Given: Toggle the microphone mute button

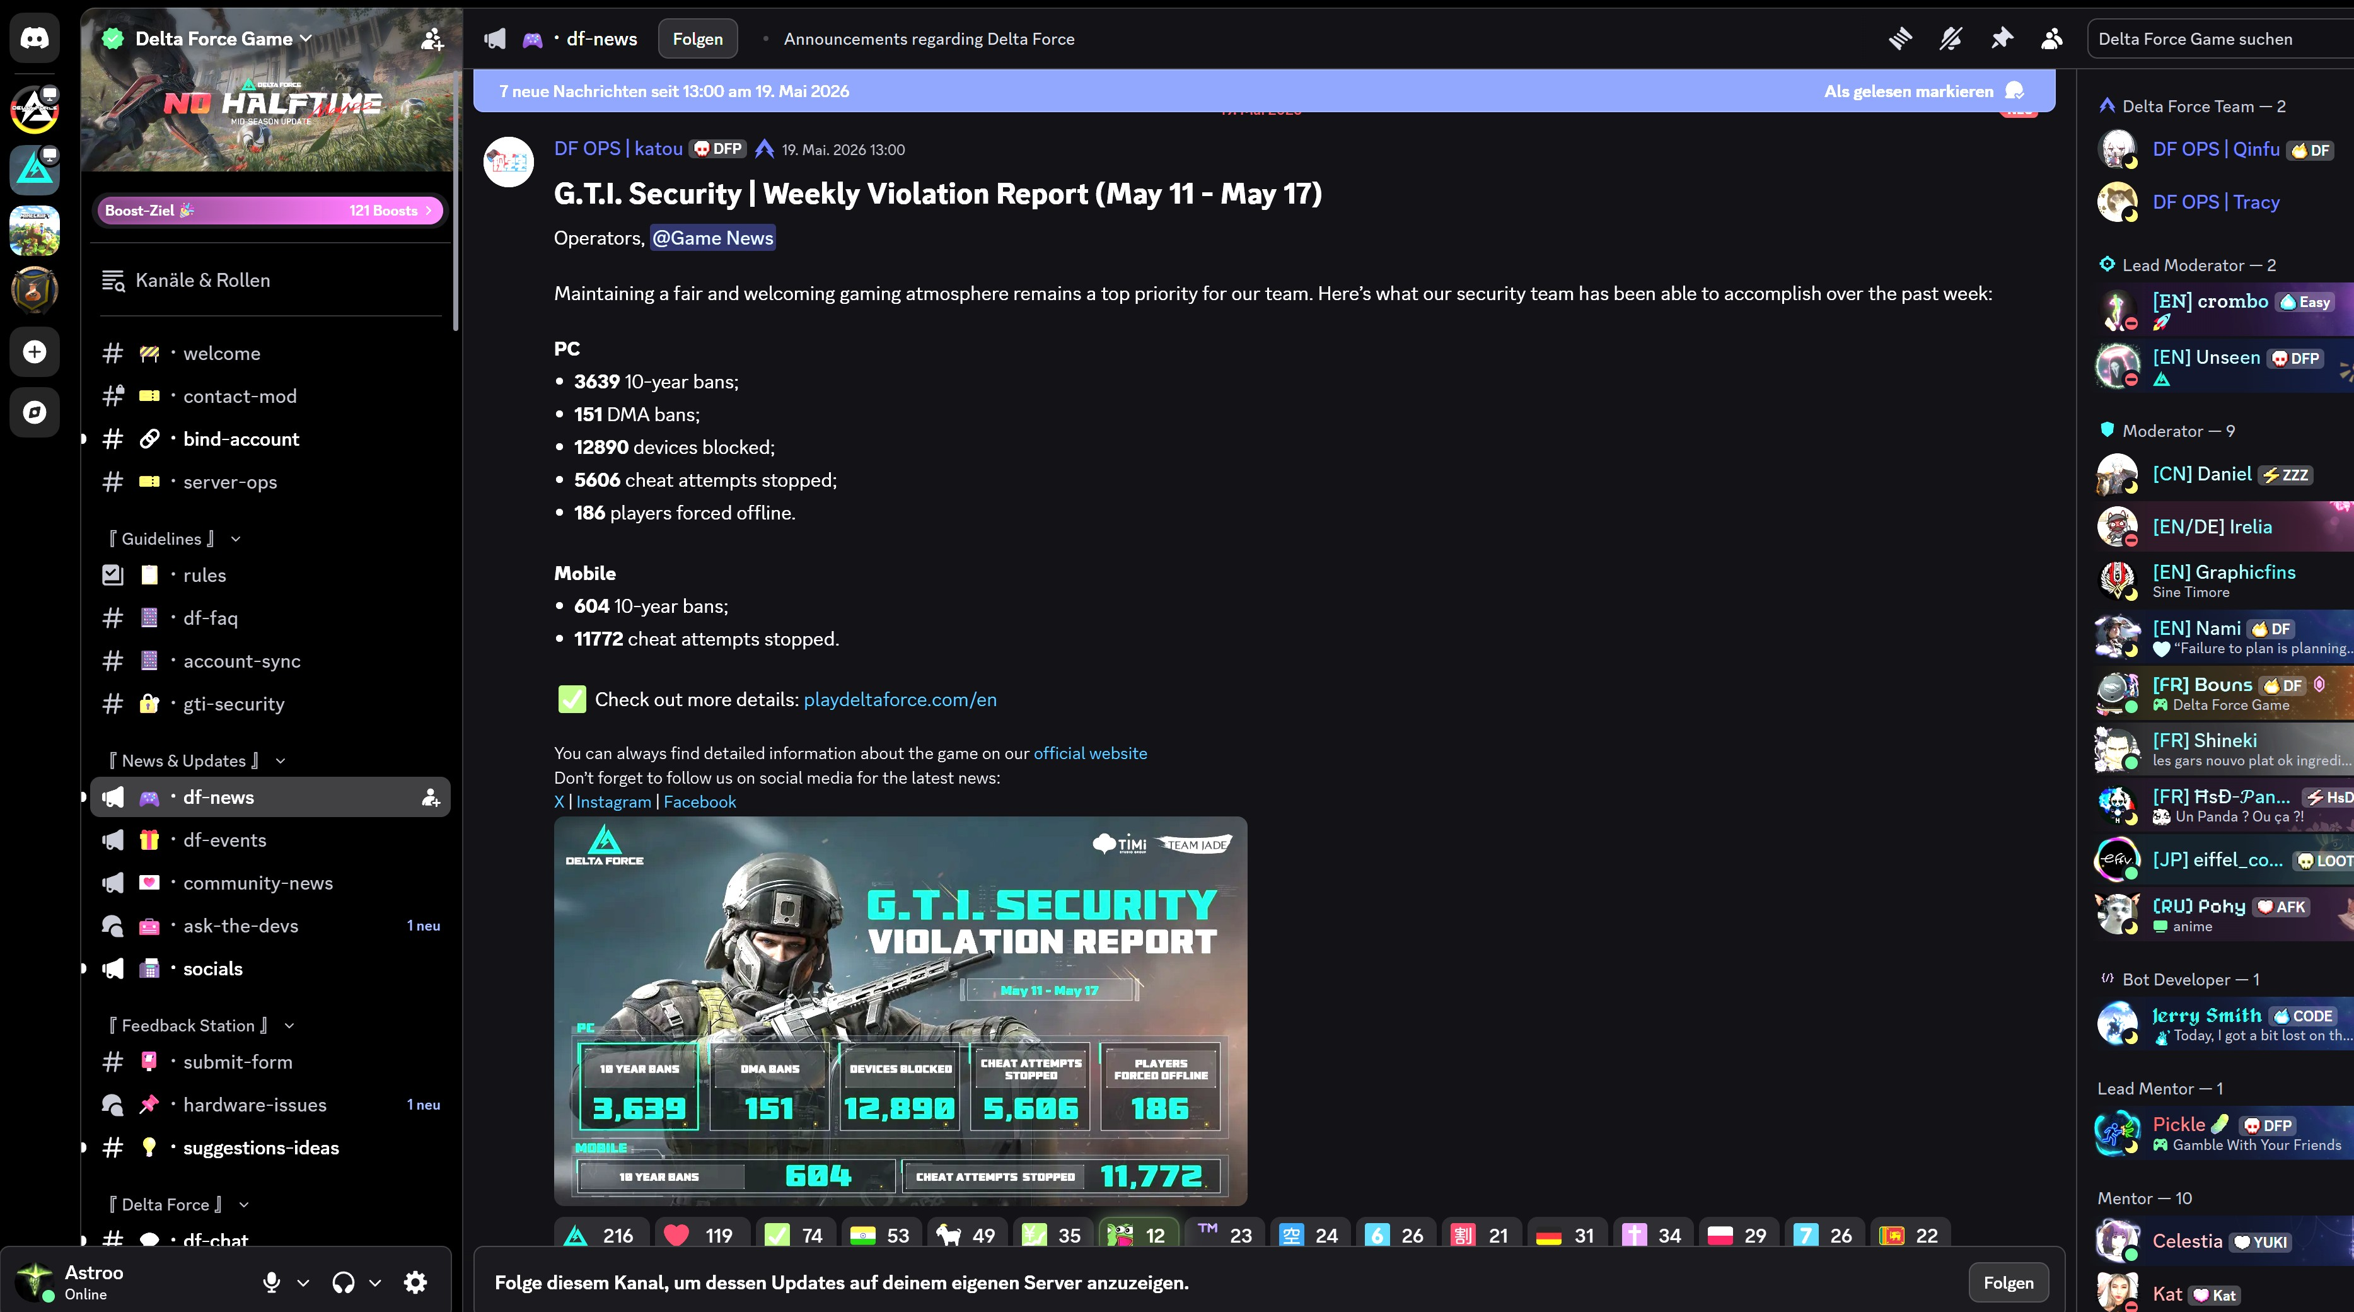Looking at the screenshot, I should tap(272, 1283).
